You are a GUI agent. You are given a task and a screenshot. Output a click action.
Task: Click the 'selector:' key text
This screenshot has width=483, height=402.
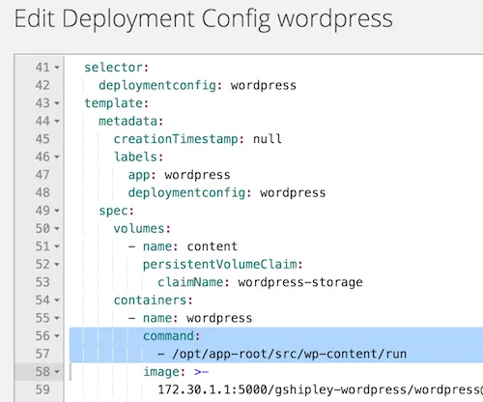click(116, 68)
